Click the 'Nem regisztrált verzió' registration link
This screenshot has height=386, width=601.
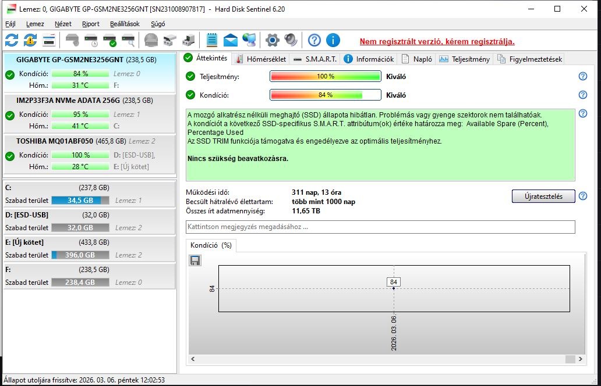(x=437, y=41)
